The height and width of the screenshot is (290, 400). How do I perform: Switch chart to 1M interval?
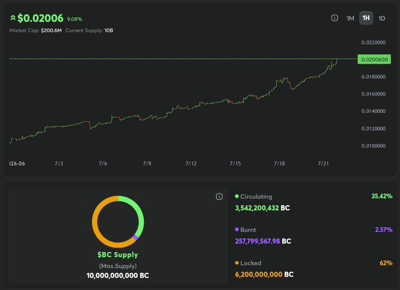pos(350,18)
